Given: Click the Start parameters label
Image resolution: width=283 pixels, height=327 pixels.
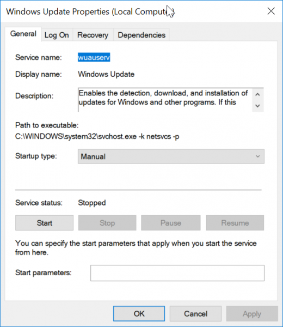Looking at the screenshot, I should point(44,272).
